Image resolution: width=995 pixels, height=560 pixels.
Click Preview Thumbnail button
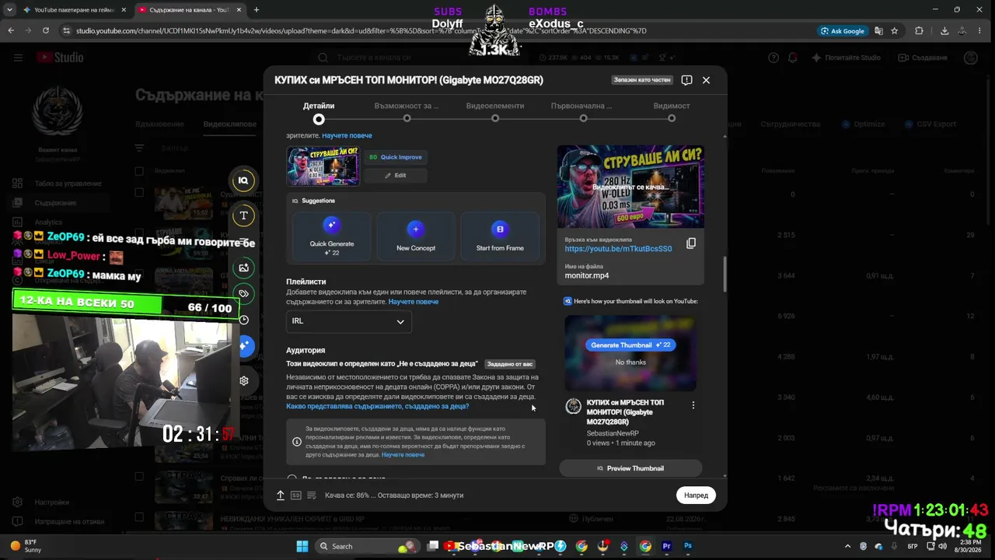tap(630, 468)
